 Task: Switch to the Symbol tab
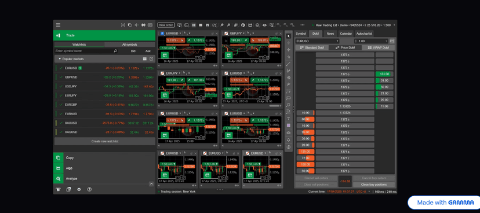[x=301, y=34]
